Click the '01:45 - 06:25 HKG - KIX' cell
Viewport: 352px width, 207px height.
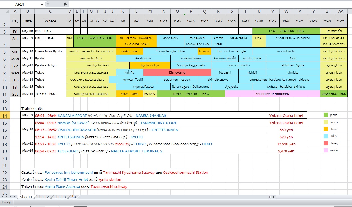pos(95,41)
